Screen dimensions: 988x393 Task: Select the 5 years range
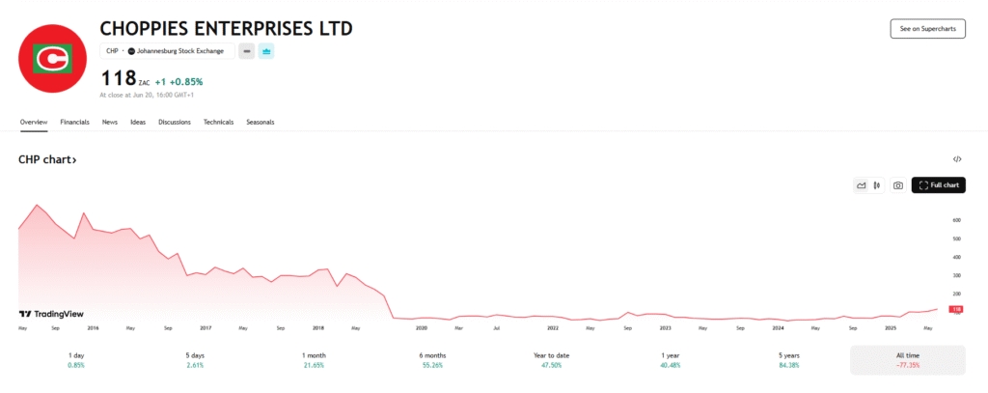788,360
